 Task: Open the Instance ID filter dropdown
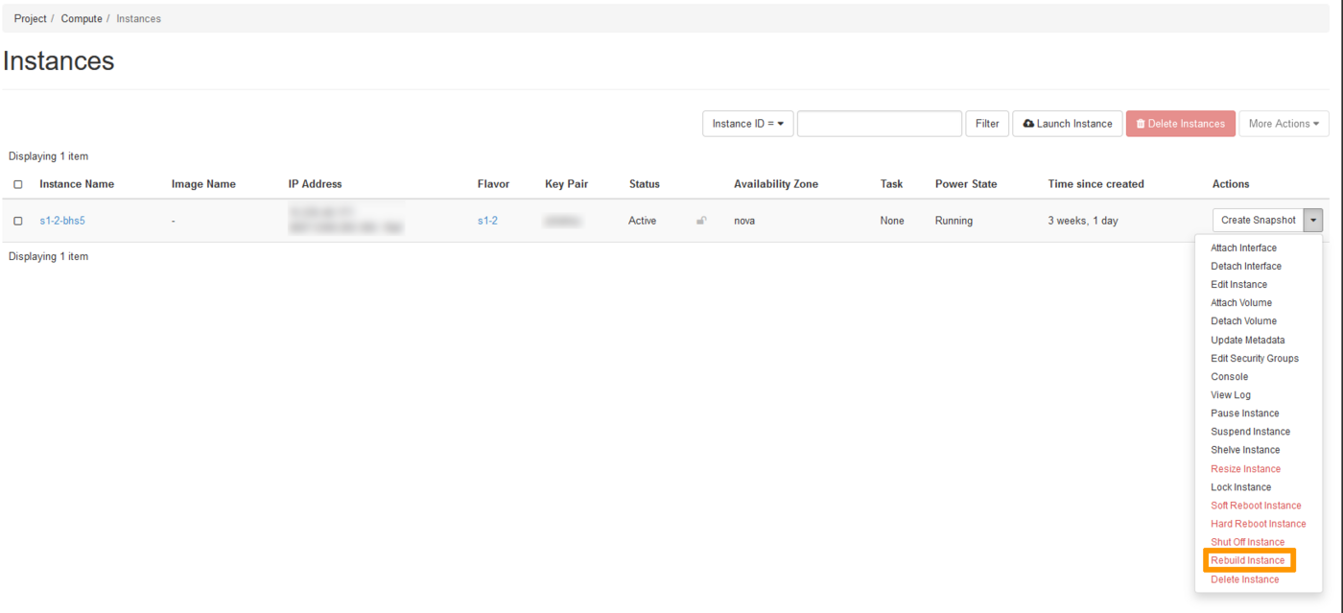point(747,124)
